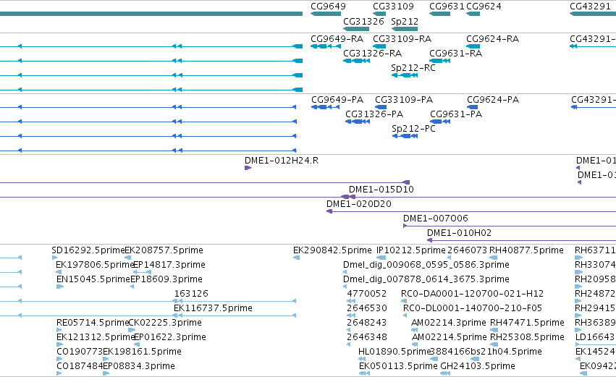Click the Sp212-RC transcript
The height and width of the screenshot is (377, 616).
pos(413,68)
